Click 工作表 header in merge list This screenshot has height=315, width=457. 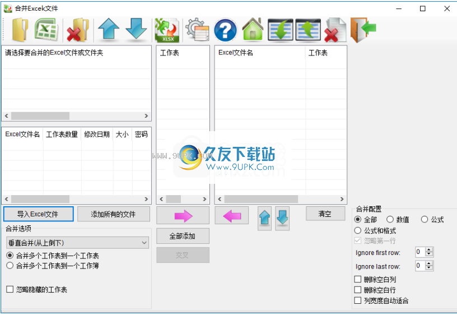325,53
